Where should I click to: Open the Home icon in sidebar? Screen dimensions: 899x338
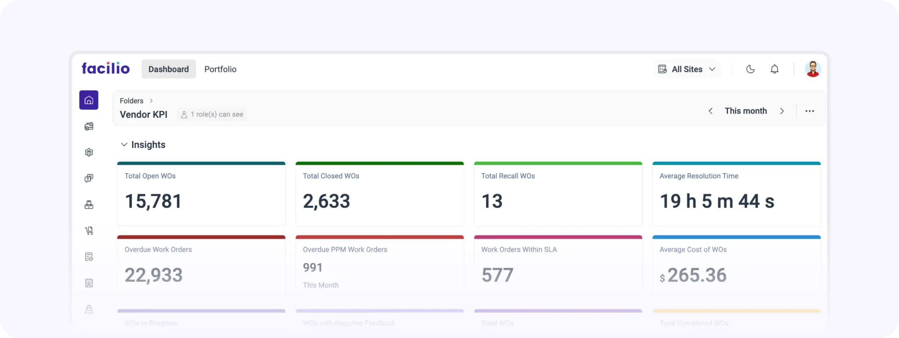[x=89, y=100]
